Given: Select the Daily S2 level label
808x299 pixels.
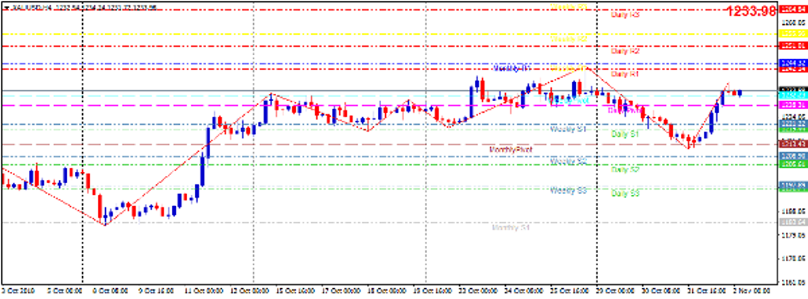Looking at the screenshot, I should [625, 169].
